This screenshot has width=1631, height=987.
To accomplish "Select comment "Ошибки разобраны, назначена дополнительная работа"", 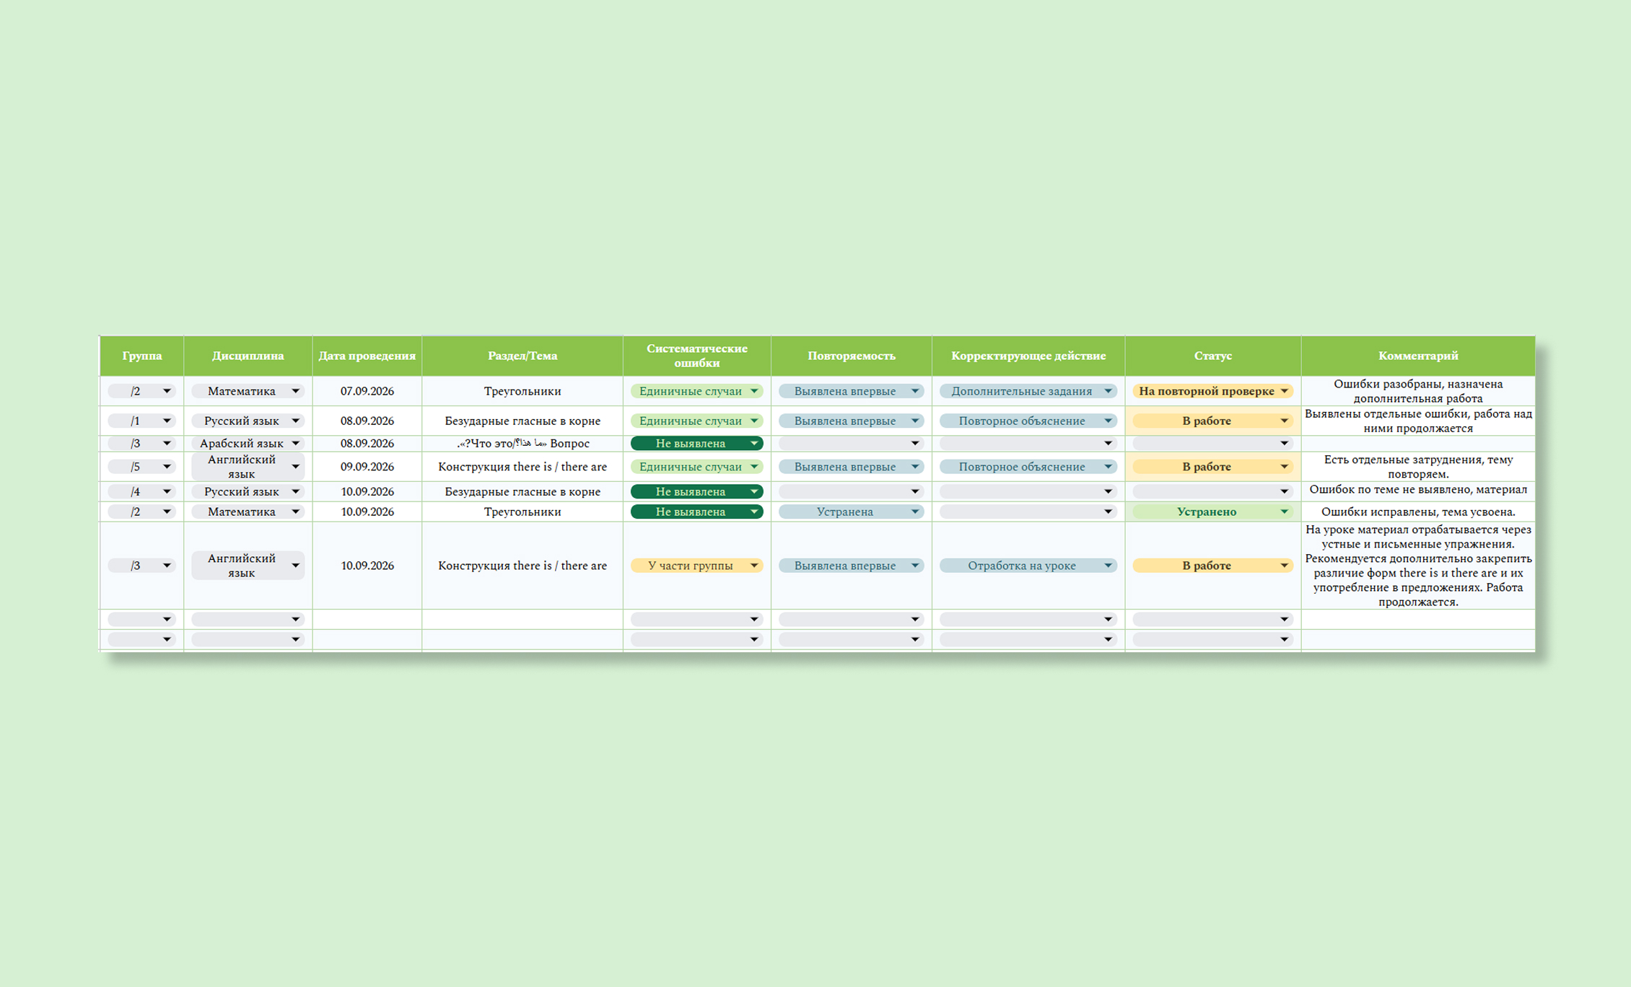I will [x=1418, y=391].
